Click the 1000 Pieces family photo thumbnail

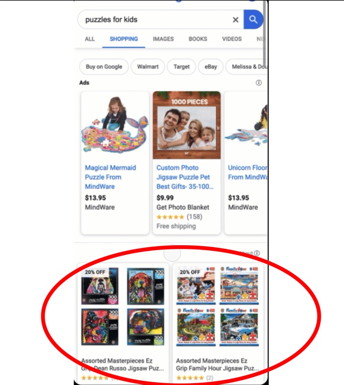[187, 125]
